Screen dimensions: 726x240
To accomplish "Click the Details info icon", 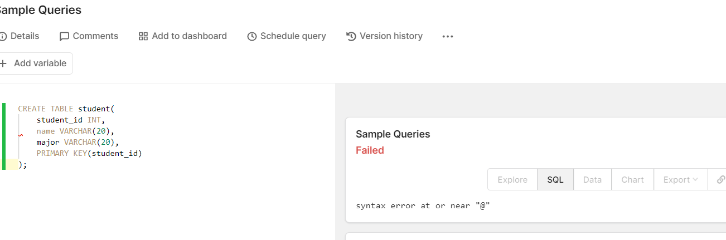I will tap(3, 36).
